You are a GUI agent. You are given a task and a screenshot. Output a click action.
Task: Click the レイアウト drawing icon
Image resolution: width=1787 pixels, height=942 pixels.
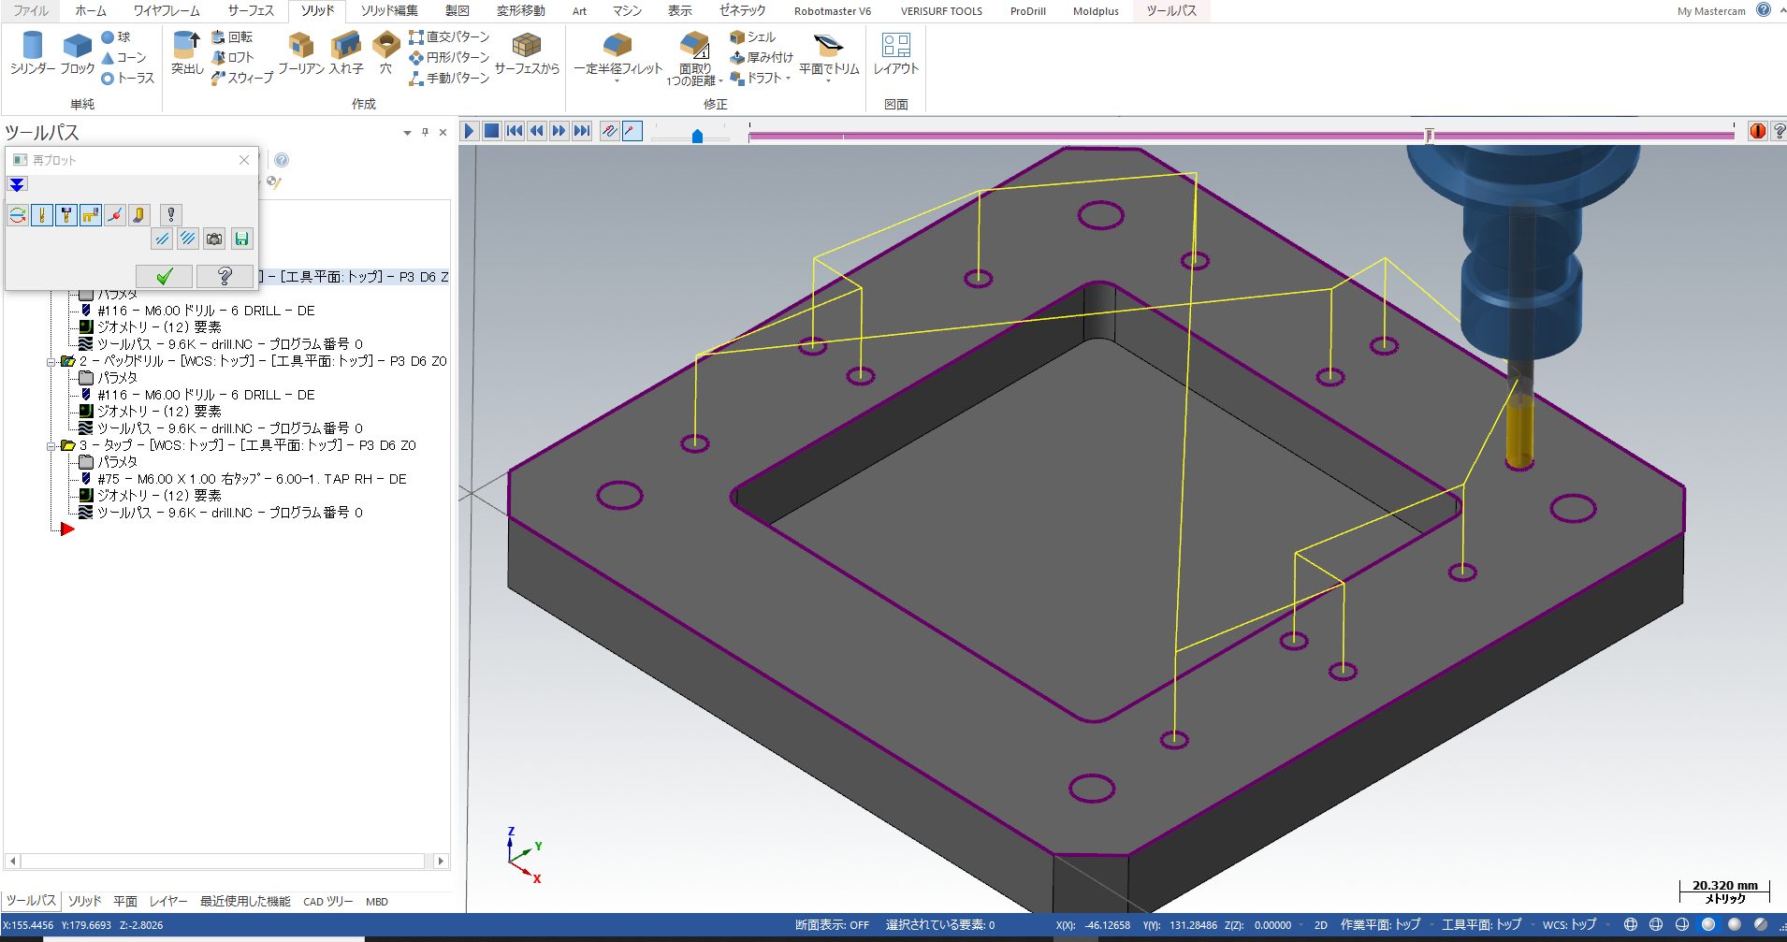895,52
